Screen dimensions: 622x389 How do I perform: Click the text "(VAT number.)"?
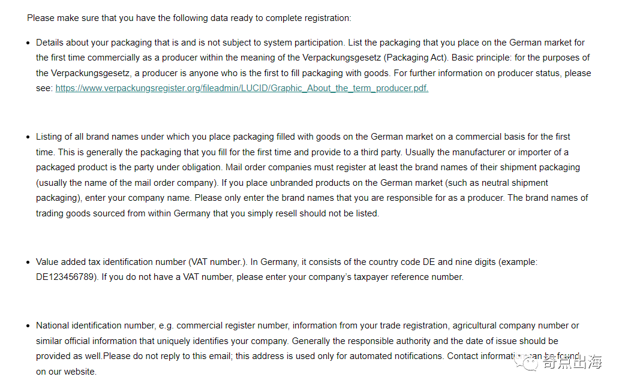[218, 262]
